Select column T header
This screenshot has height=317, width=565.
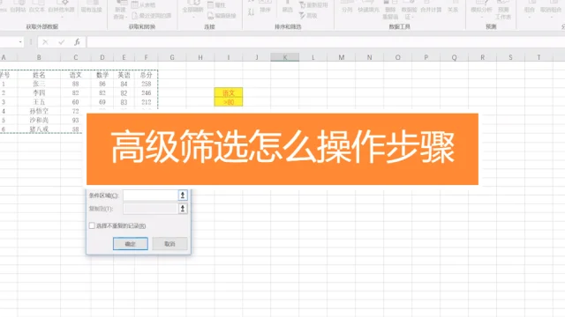point(539,57)
